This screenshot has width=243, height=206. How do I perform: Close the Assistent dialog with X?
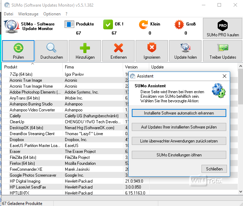point(225,76)
